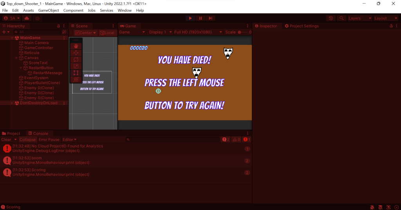
Task: Select the Rect tool in Scene view
Action: [76, 73]
